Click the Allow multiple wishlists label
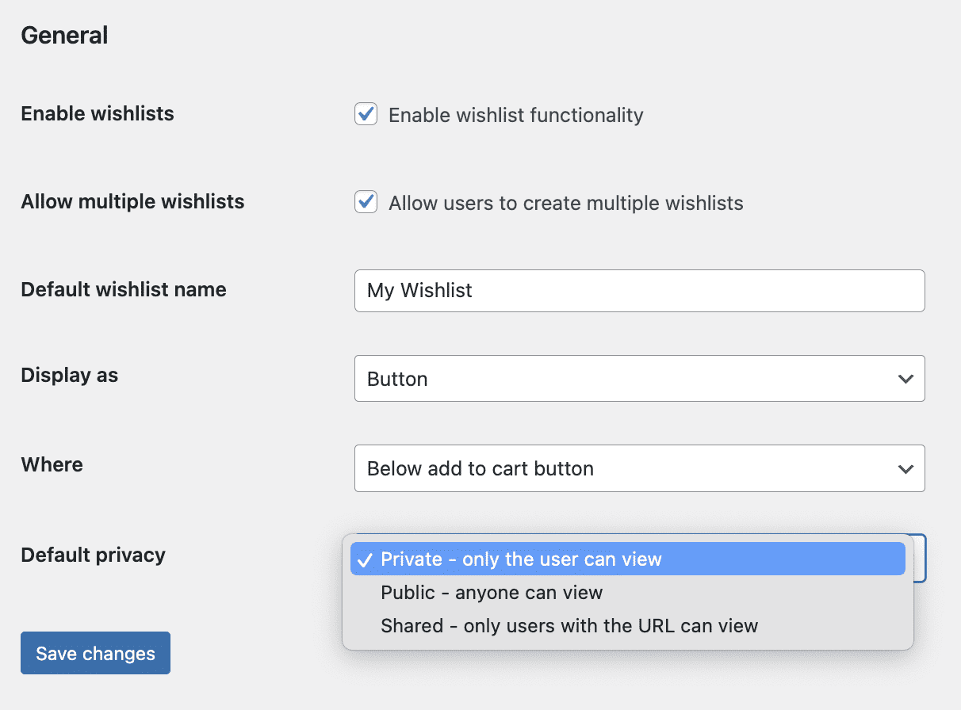The height and width of the screenshot is (710, 961). [132, 201]
